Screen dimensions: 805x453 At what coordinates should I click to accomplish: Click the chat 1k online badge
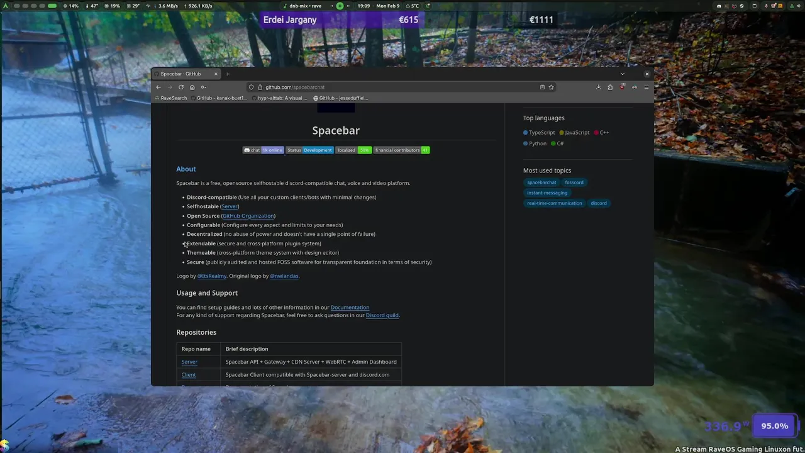tap(264, 150)
